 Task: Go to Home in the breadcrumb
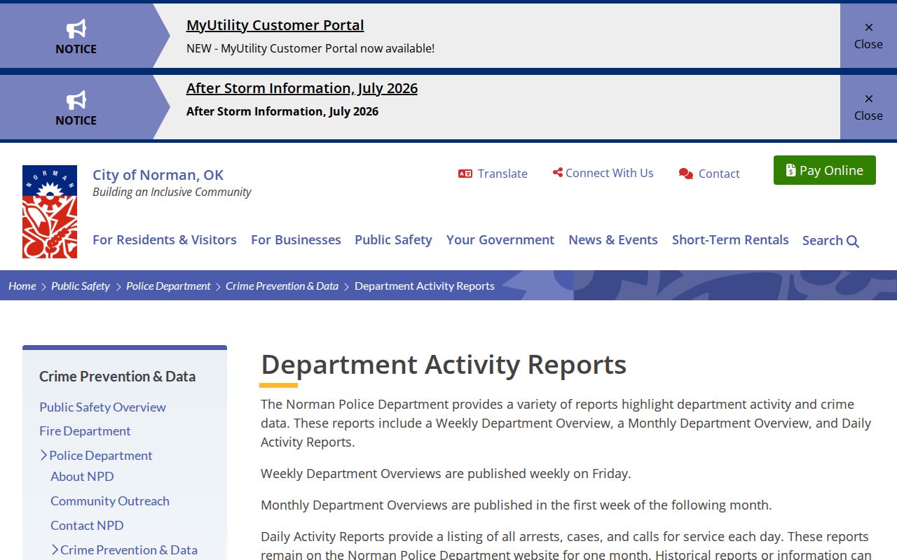pyautogui.click(x=22, y=286)
